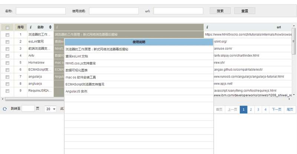Check the checkbox for row 2 esLint官网
This screenshot has height=154, width=297.
pos(7,42)
